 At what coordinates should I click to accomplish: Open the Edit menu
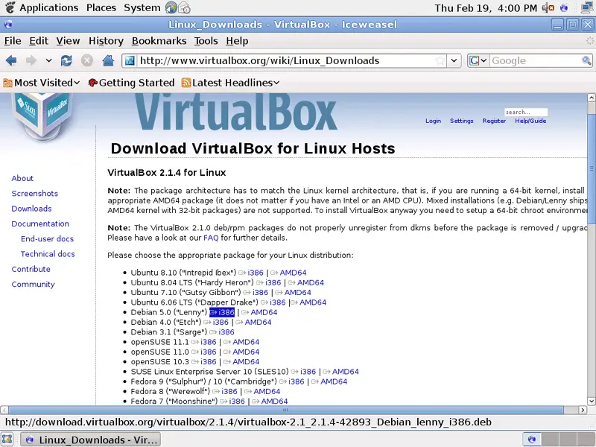click(39, 41)
